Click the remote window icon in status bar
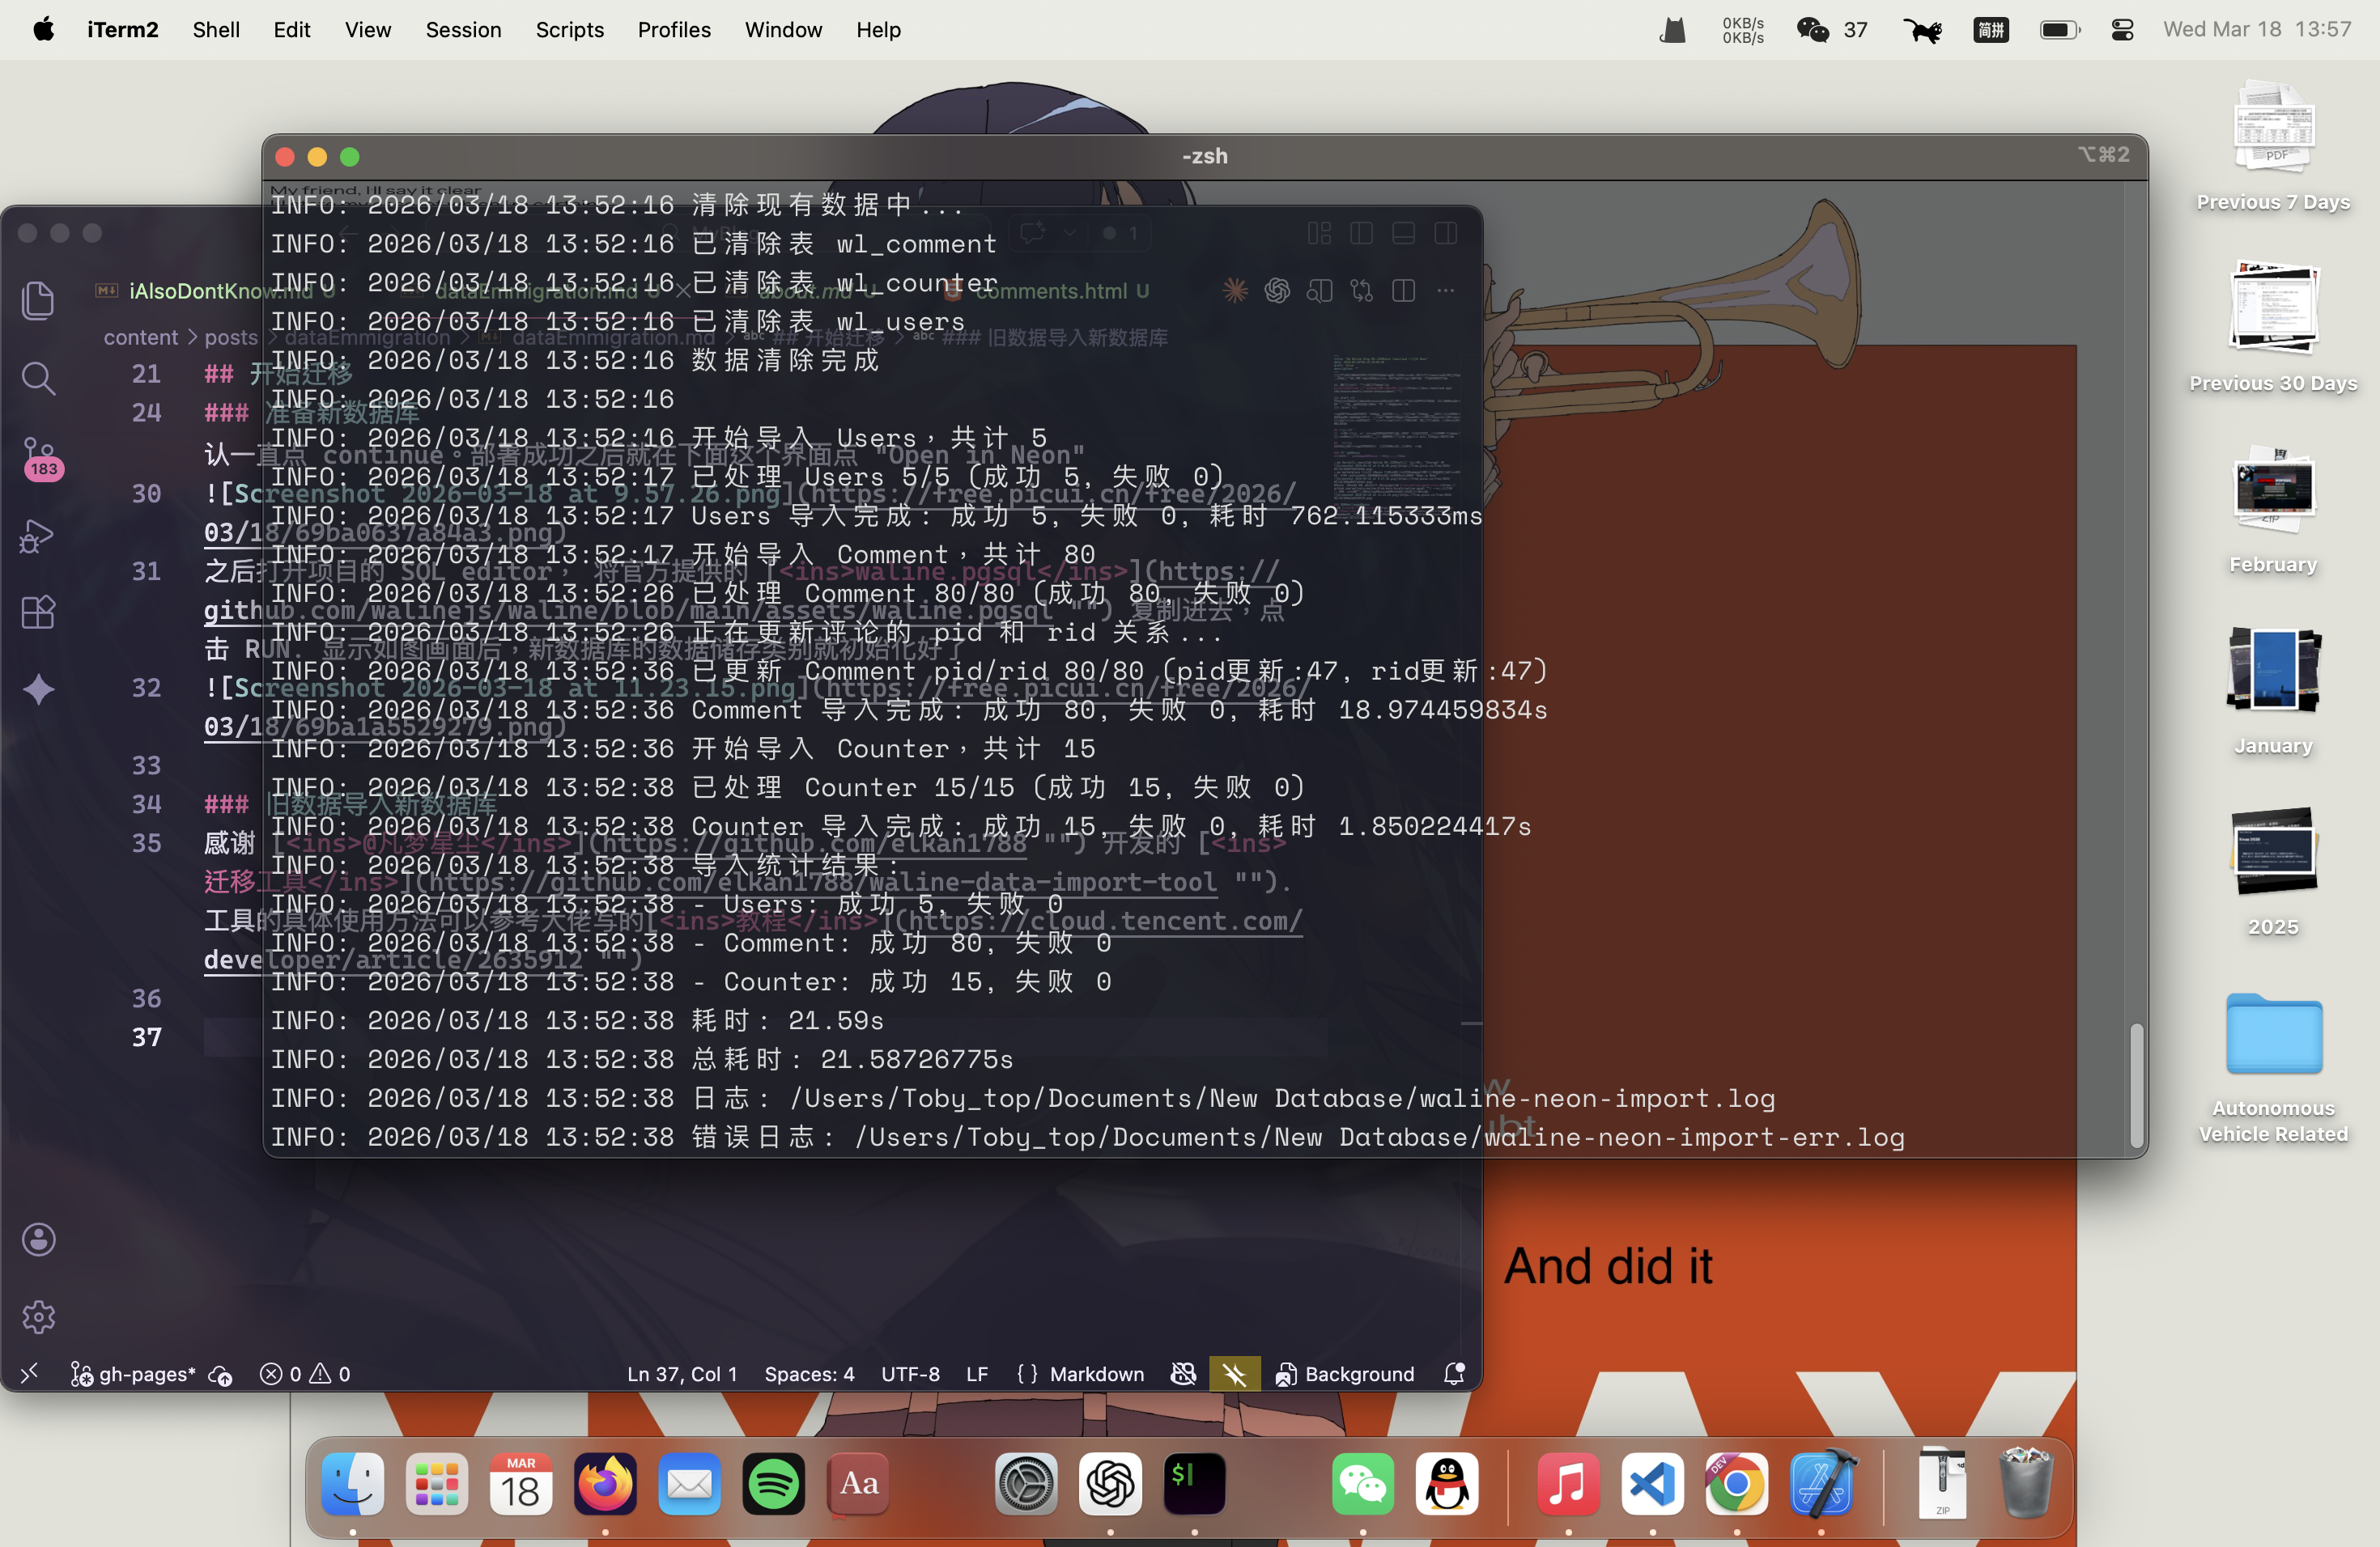2380x1547 pixels. pyautogui.click(x=29, y=1373)
